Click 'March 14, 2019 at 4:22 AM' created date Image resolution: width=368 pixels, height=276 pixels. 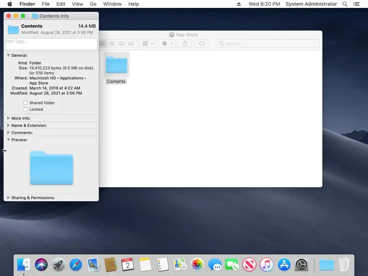pyautogui.click(x=55, y=88)
